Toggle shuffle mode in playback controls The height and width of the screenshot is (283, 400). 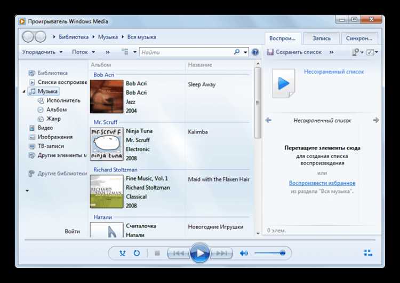coord(123,253)
